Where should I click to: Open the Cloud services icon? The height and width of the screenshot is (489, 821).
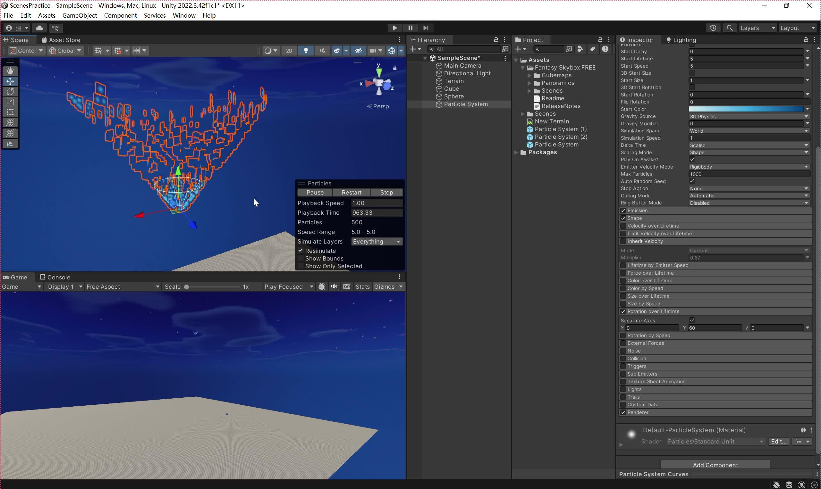39,28
